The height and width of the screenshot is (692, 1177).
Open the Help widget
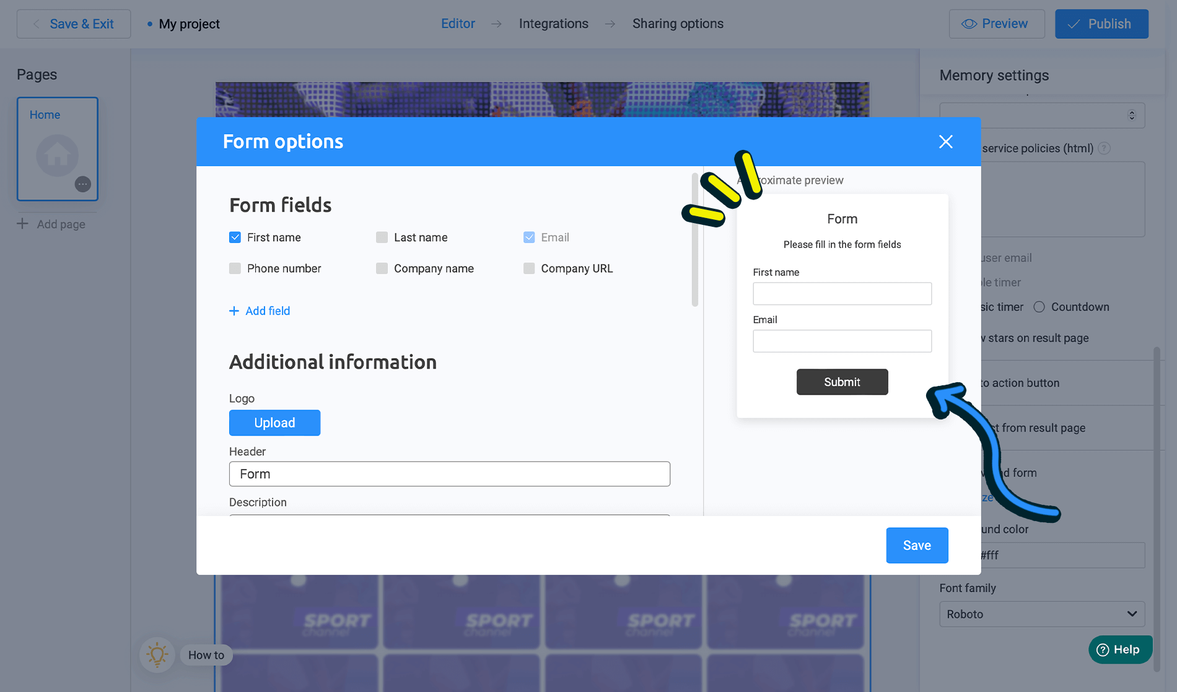(x=1120, y=649)
